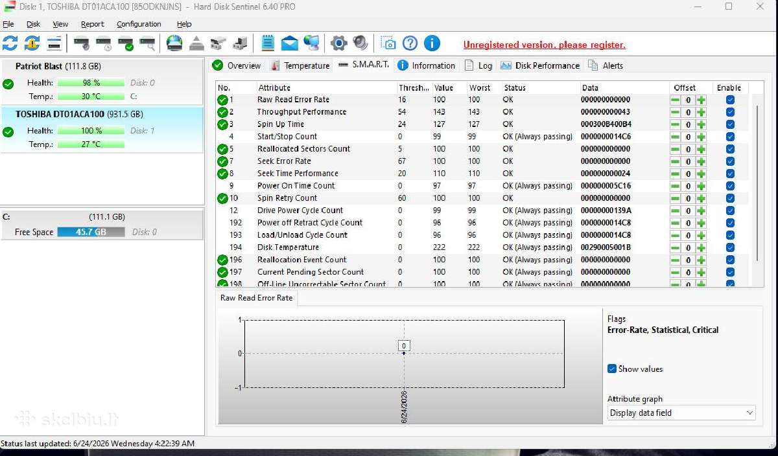Switch to the Disk Performance tab
Screen dimensions: 778x456
pyautogui.click(x=540, y=65)
